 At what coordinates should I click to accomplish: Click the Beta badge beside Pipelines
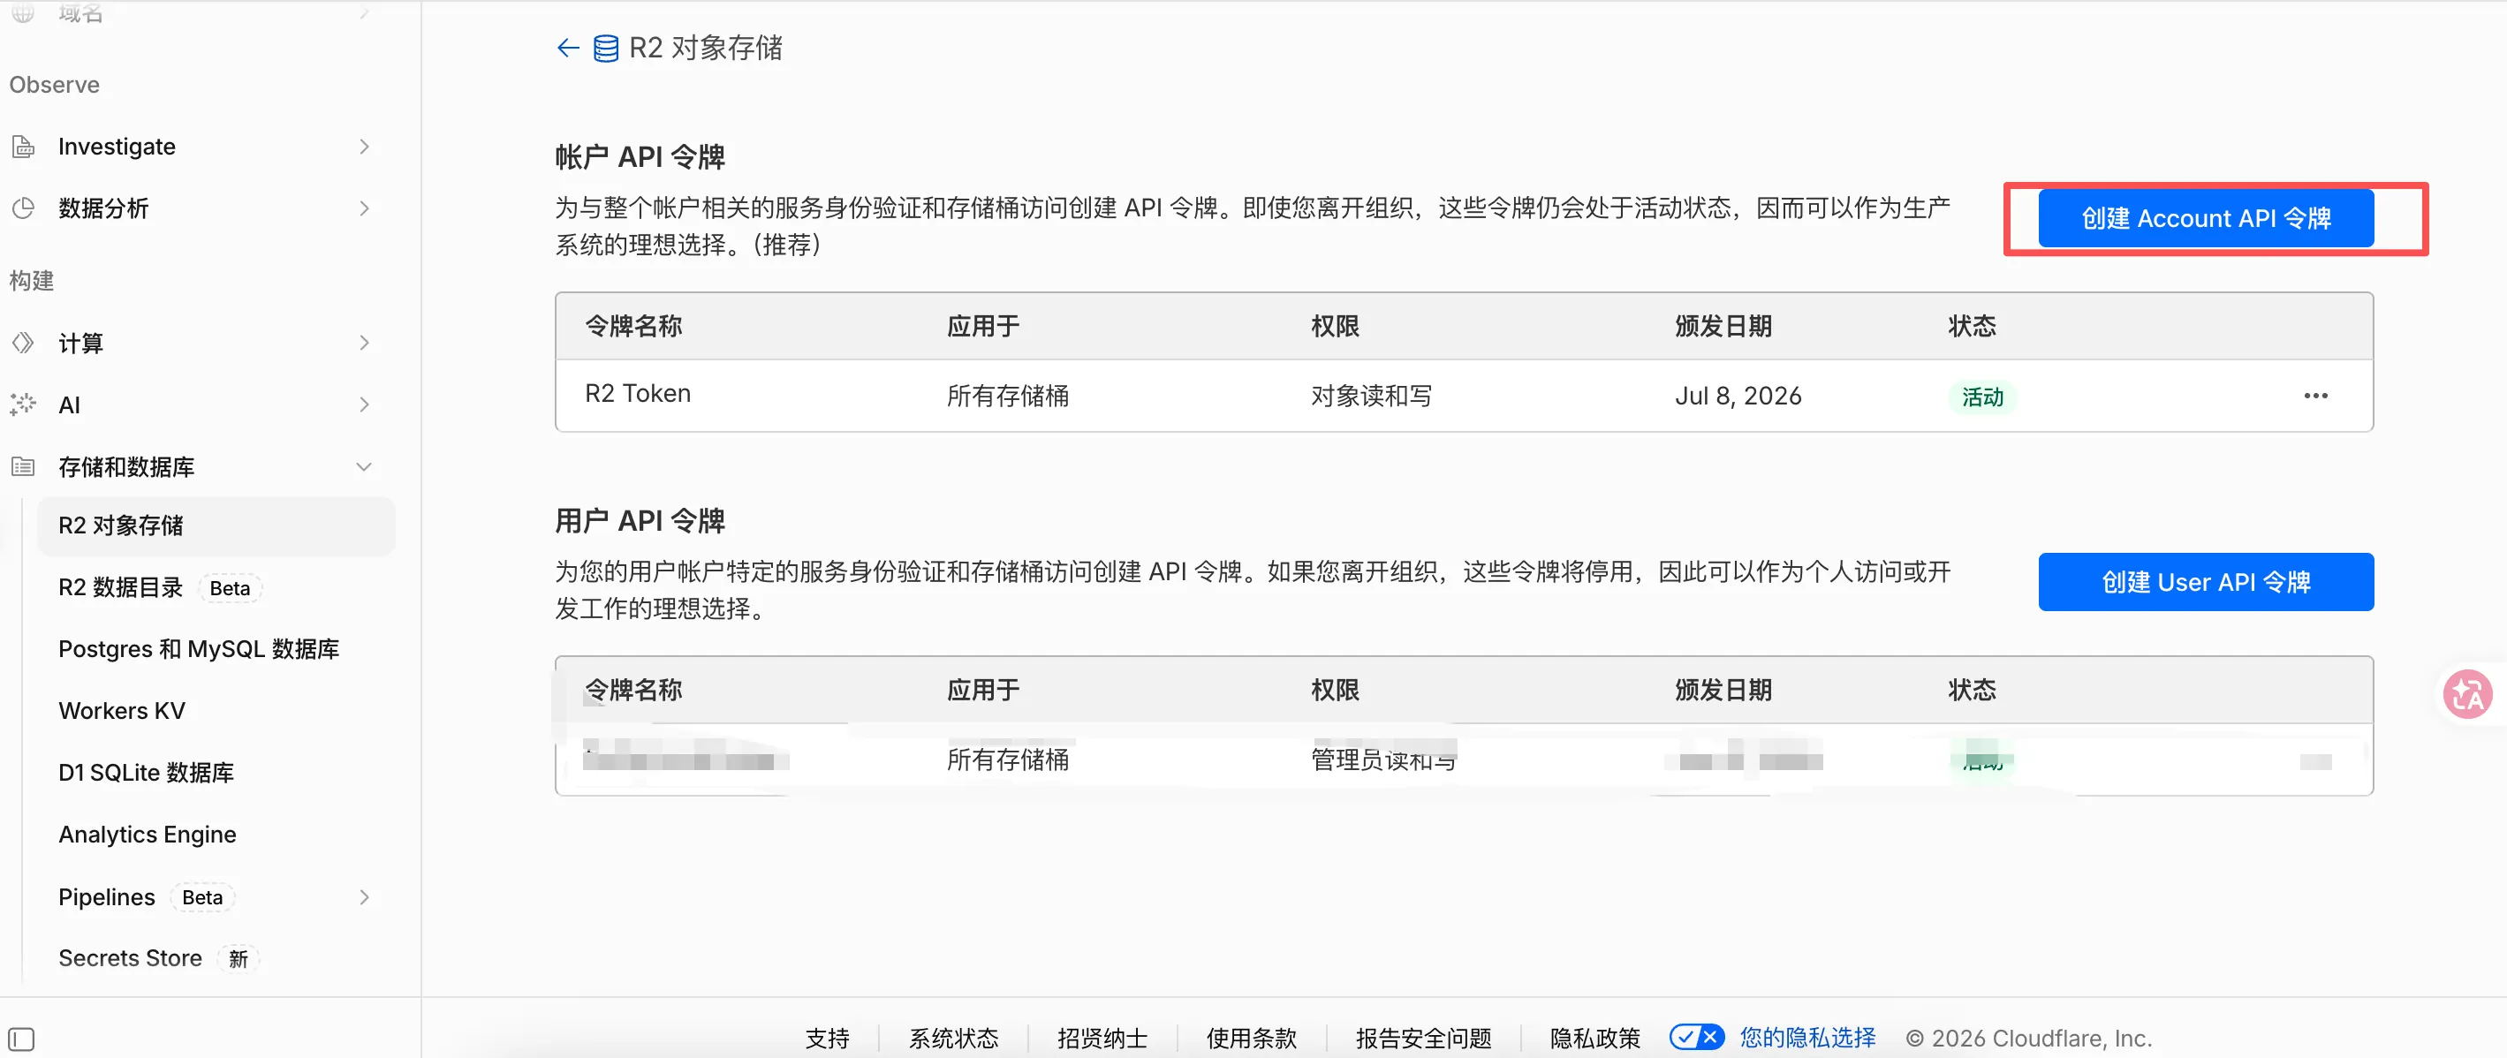point(202,897)
